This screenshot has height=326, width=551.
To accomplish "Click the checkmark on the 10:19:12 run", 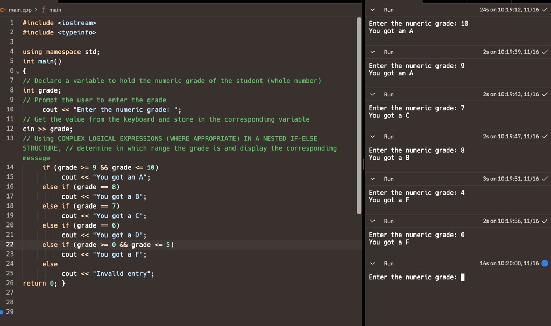I will click(x=545, y=10).
